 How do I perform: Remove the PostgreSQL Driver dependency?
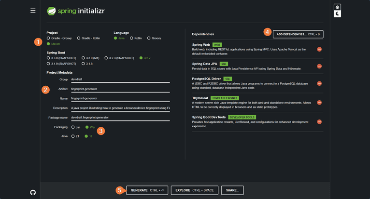pyautogui.click(x=319, y=83)
